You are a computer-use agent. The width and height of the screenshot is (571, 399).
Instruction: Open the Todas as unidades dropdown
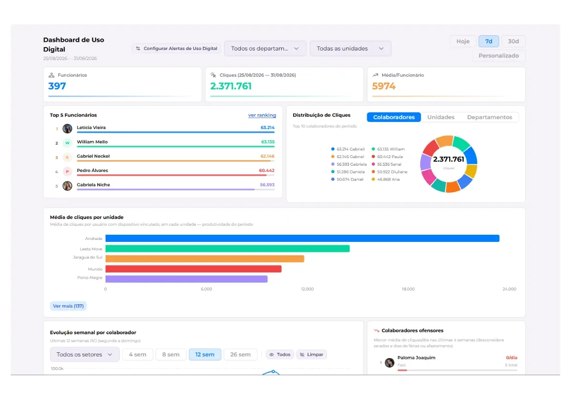(350, 49)
